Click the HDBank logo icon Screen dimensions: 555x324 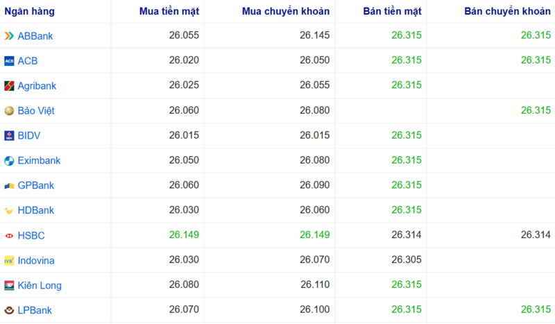9,211
